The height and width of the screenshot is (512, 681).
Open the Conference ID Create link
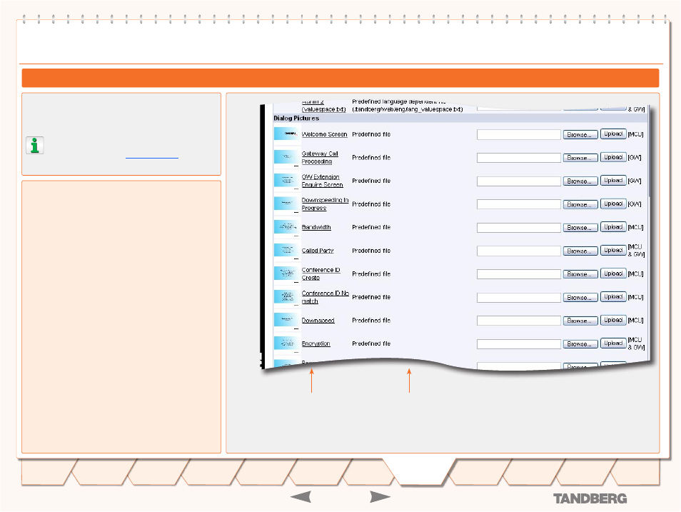321,273
